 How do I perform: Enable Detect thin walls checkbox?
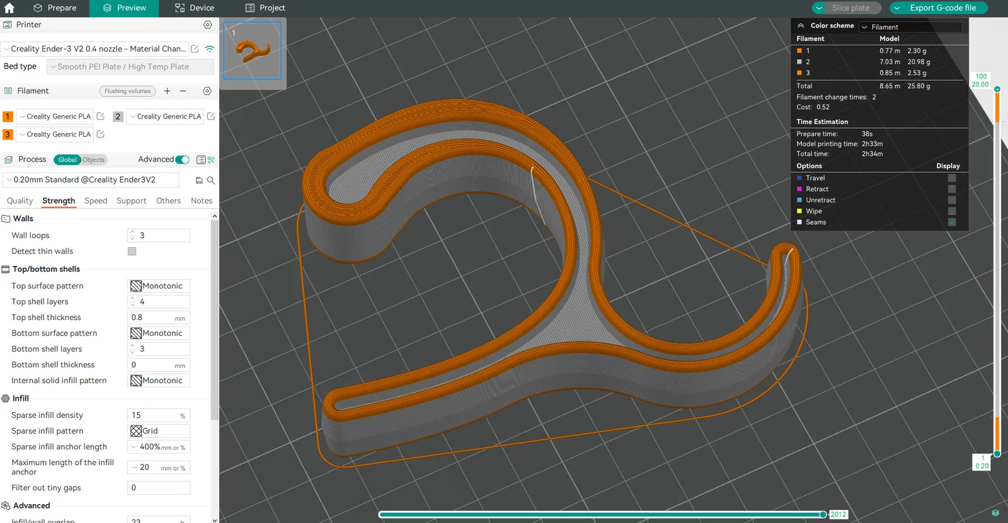click(132, 251)
